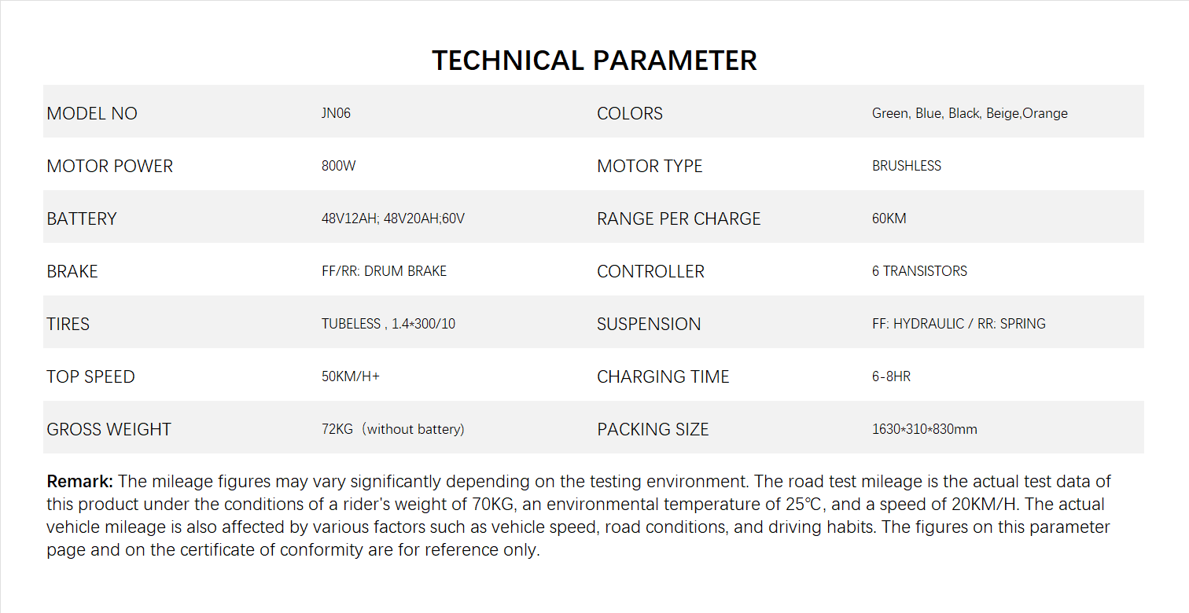Click the 6-8HR charging time value

(x=891, y=376)
